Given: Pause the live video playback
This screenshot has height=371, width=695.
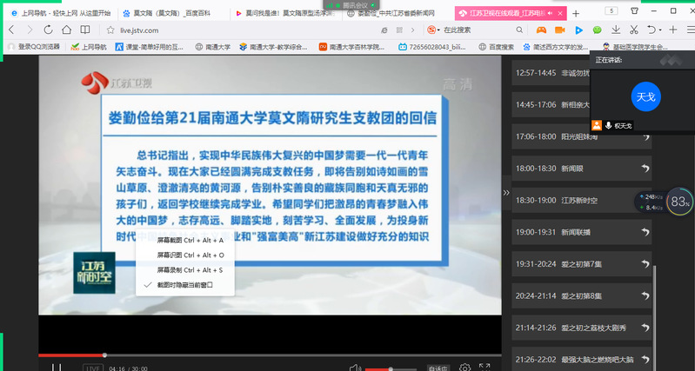Looking at the screenshot, I should click(57, 368).
